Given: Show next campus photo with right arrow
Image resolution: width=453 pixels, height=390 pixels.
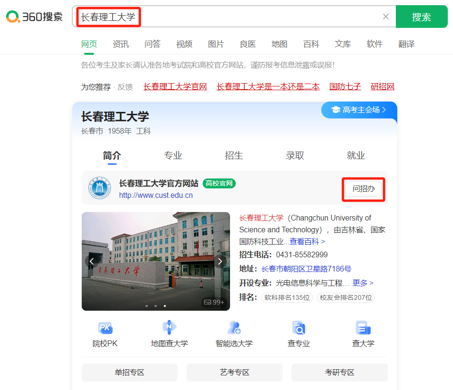Looking at the screenshot, I should coord(220,261).
